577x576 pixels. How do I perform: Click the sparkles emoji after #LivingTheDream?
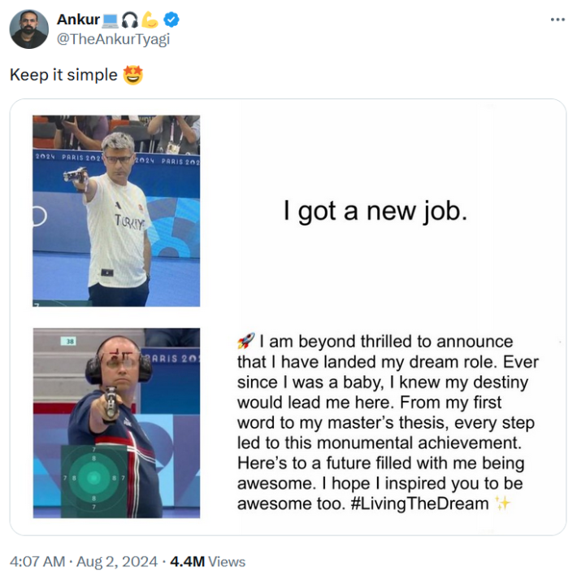click(503, 504)
